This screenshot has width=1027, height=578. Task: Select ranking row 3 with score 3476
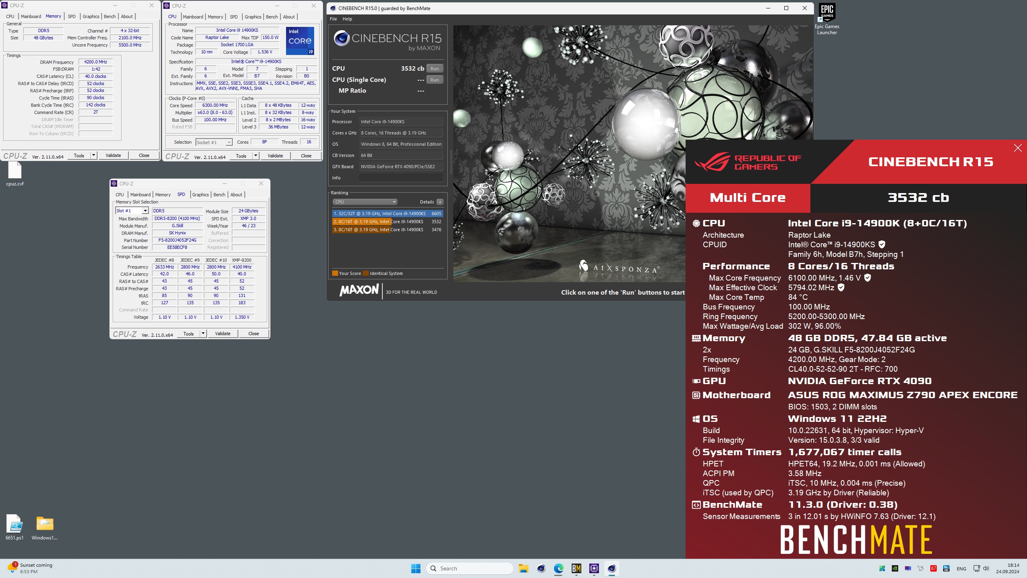[387, 230]
